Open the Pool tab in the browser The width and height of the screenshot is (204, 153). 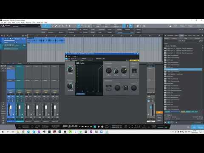(198, 36)
